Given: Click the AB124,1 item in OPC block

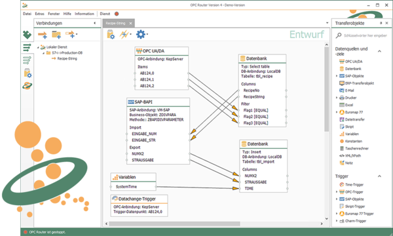Looking at the screenshot, I should 147,79.
